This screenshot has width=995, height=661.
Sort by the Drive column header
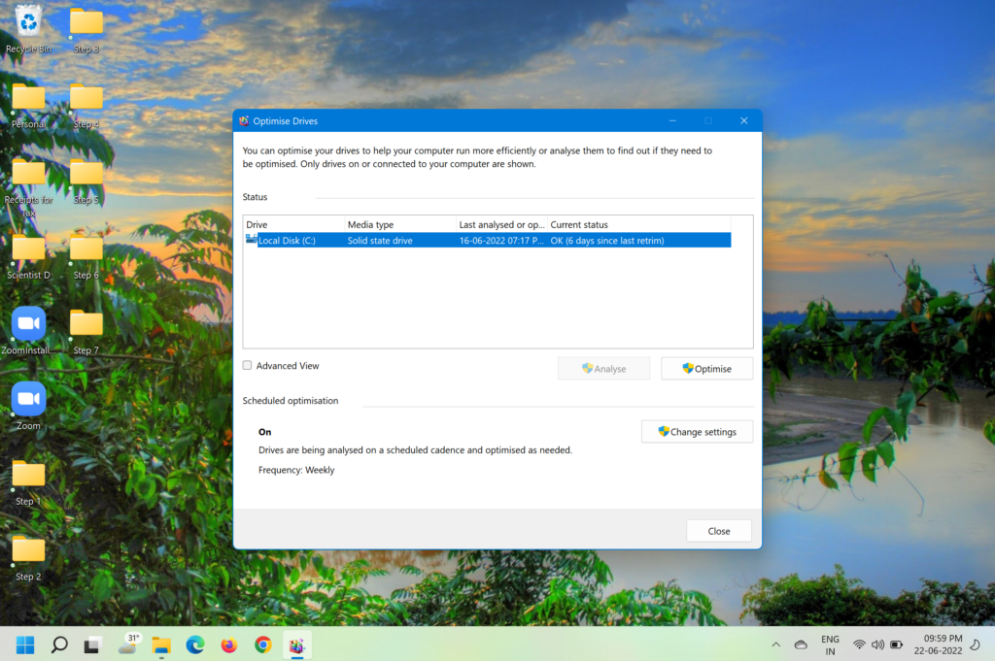[x=294, y=224]
